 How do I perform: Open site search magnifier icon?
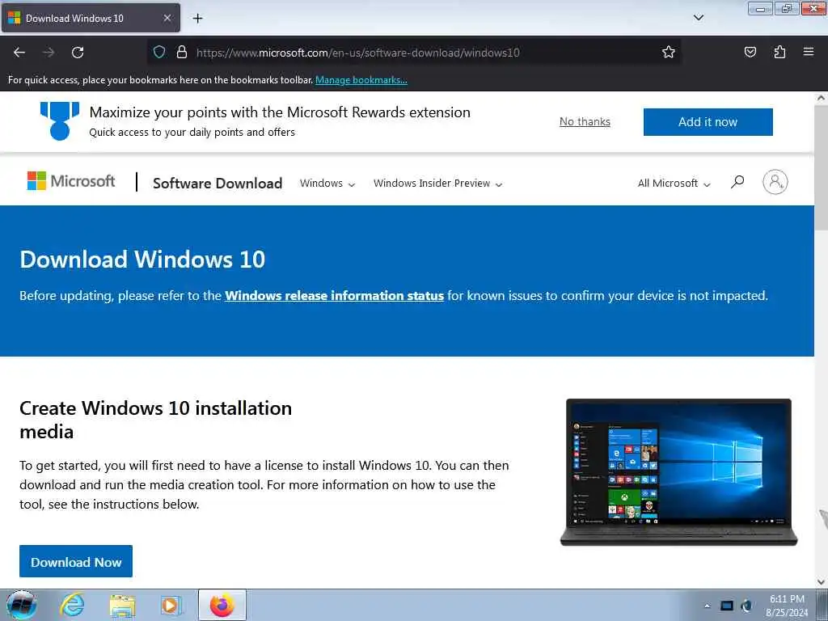(737, 182)
